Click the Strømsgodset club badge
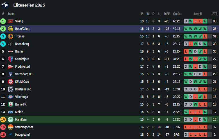219x139 pixels. (x=10, y=127)
